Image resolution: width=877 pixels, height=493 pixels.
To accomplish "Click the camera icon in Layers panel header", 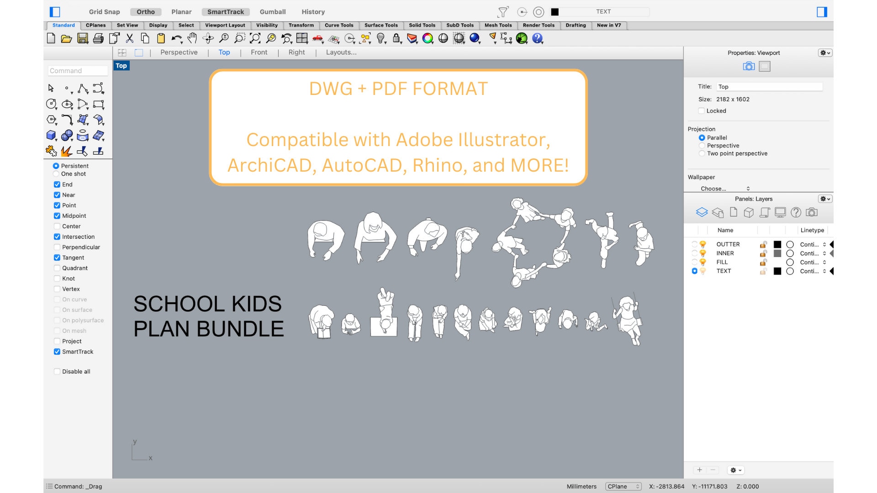I will tap(812, 212).
